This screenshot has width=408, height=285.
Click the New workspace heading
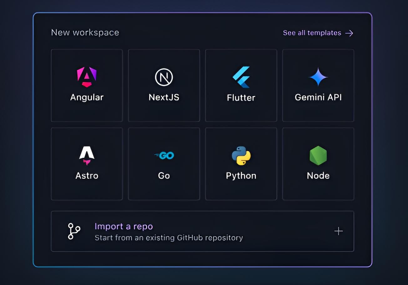point(85,32)
